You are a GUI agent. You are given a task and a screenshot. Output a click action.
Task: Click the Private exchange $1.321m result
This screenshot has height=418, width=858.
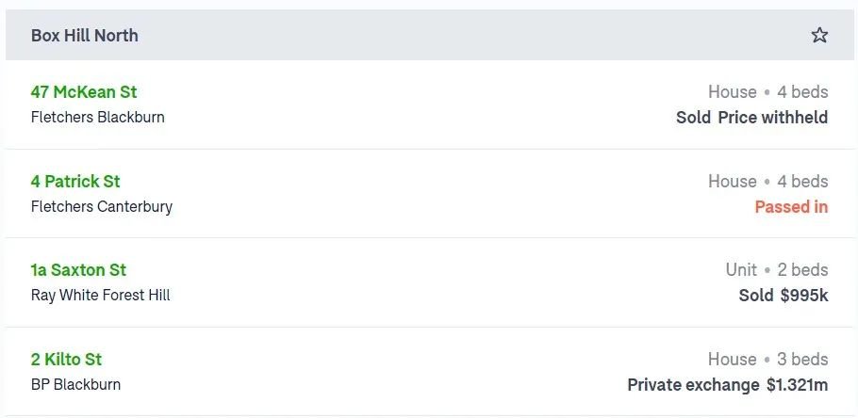click(x=727, y=384)
